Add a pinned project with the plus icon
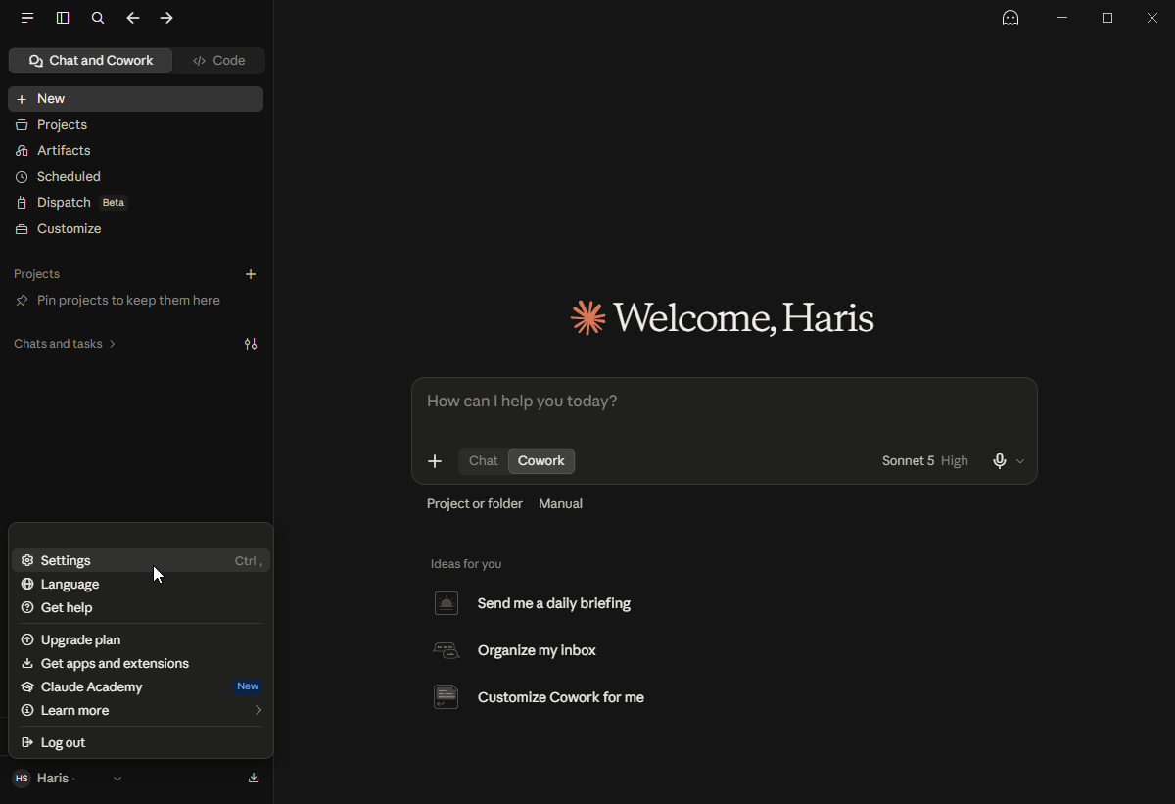 [251, 274]
